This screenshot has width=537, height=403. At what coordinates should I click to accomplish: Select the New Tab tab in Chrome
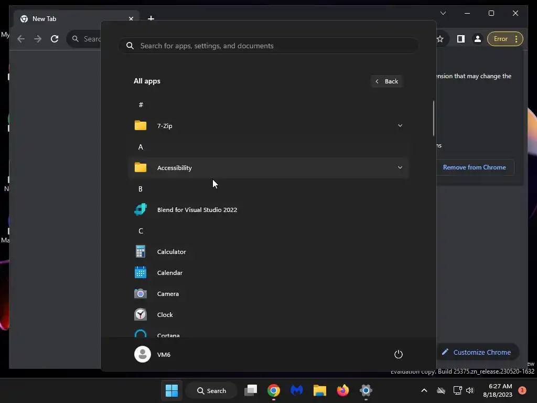click(76, 19)
